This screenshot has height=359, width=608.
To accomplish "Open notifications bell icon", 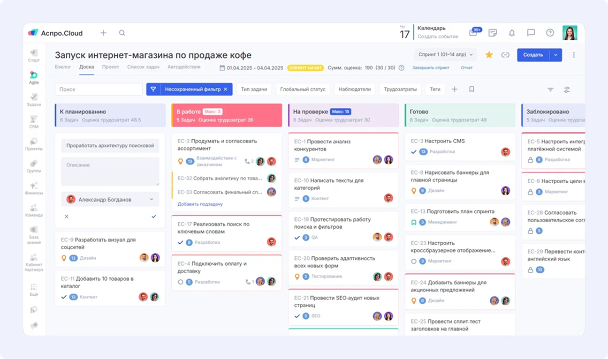I will [512, 33].
